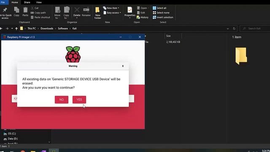Screen dimensions: 270x152
Task: Minimize the Raspberry Pi Imager window
Action: (121, 37)
